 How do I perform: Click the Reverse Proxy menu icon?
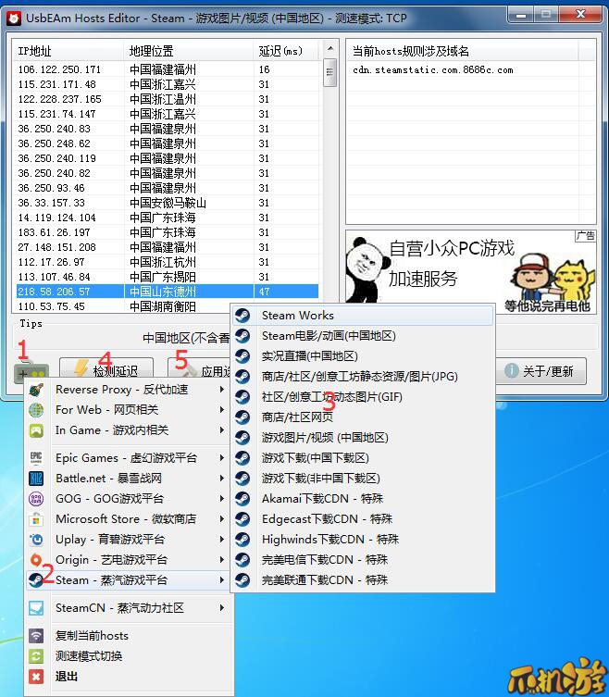36,390
